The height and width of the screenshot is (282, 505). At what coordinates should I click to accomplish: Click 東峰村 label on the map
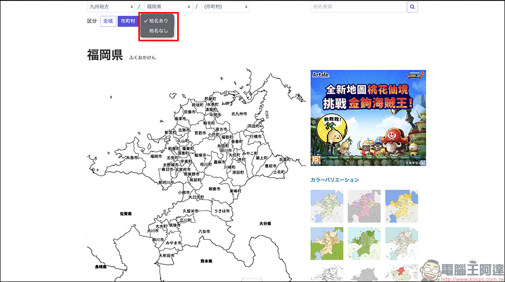point(235,191)
